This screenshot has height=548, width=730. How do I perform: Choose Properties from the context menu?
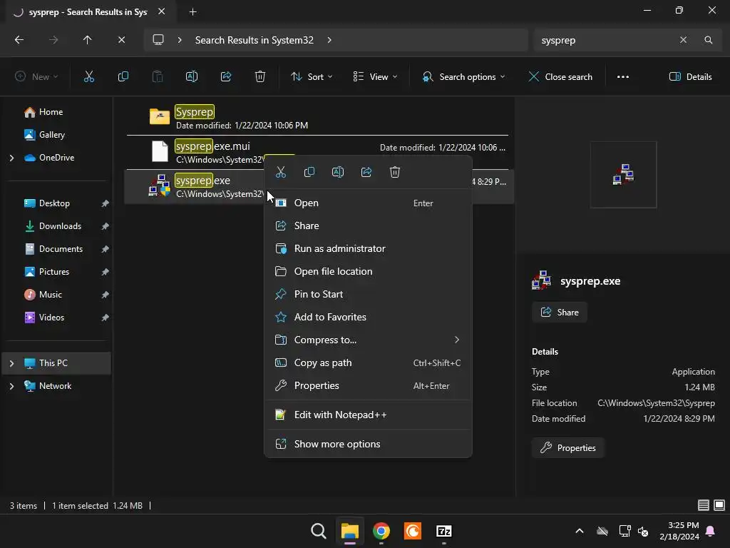[x=368, y=385]
